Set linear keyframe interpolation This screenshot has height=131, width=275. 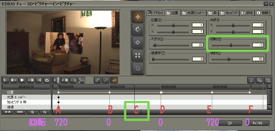[106, 80]
